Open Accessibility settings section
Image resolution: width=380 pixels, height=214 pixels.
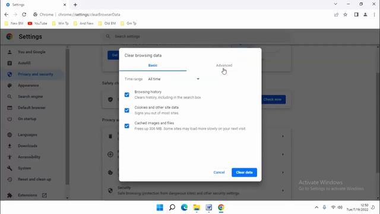coord(29,157)
